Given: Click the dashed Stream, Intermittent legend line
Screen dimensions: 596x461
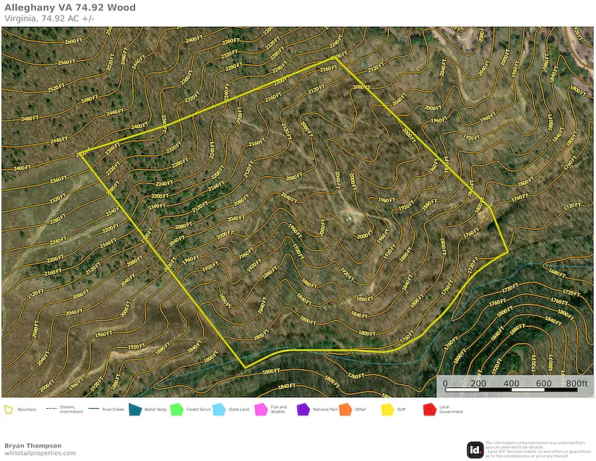Looking at the screenshot, I should 51,409.
